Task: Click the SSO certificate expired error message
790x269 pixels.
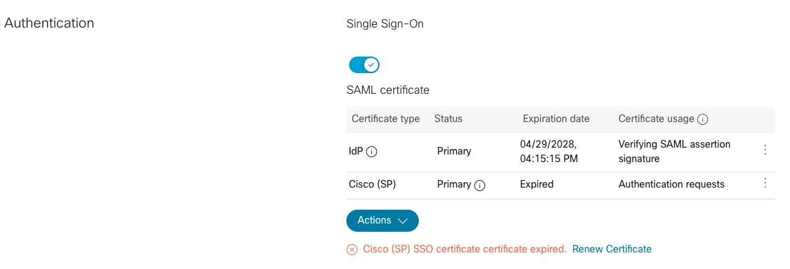Action: [464, 249]
